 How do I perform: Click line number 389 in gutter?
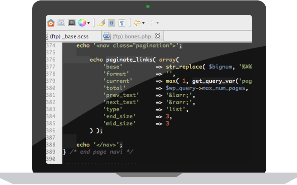point(51,152)
